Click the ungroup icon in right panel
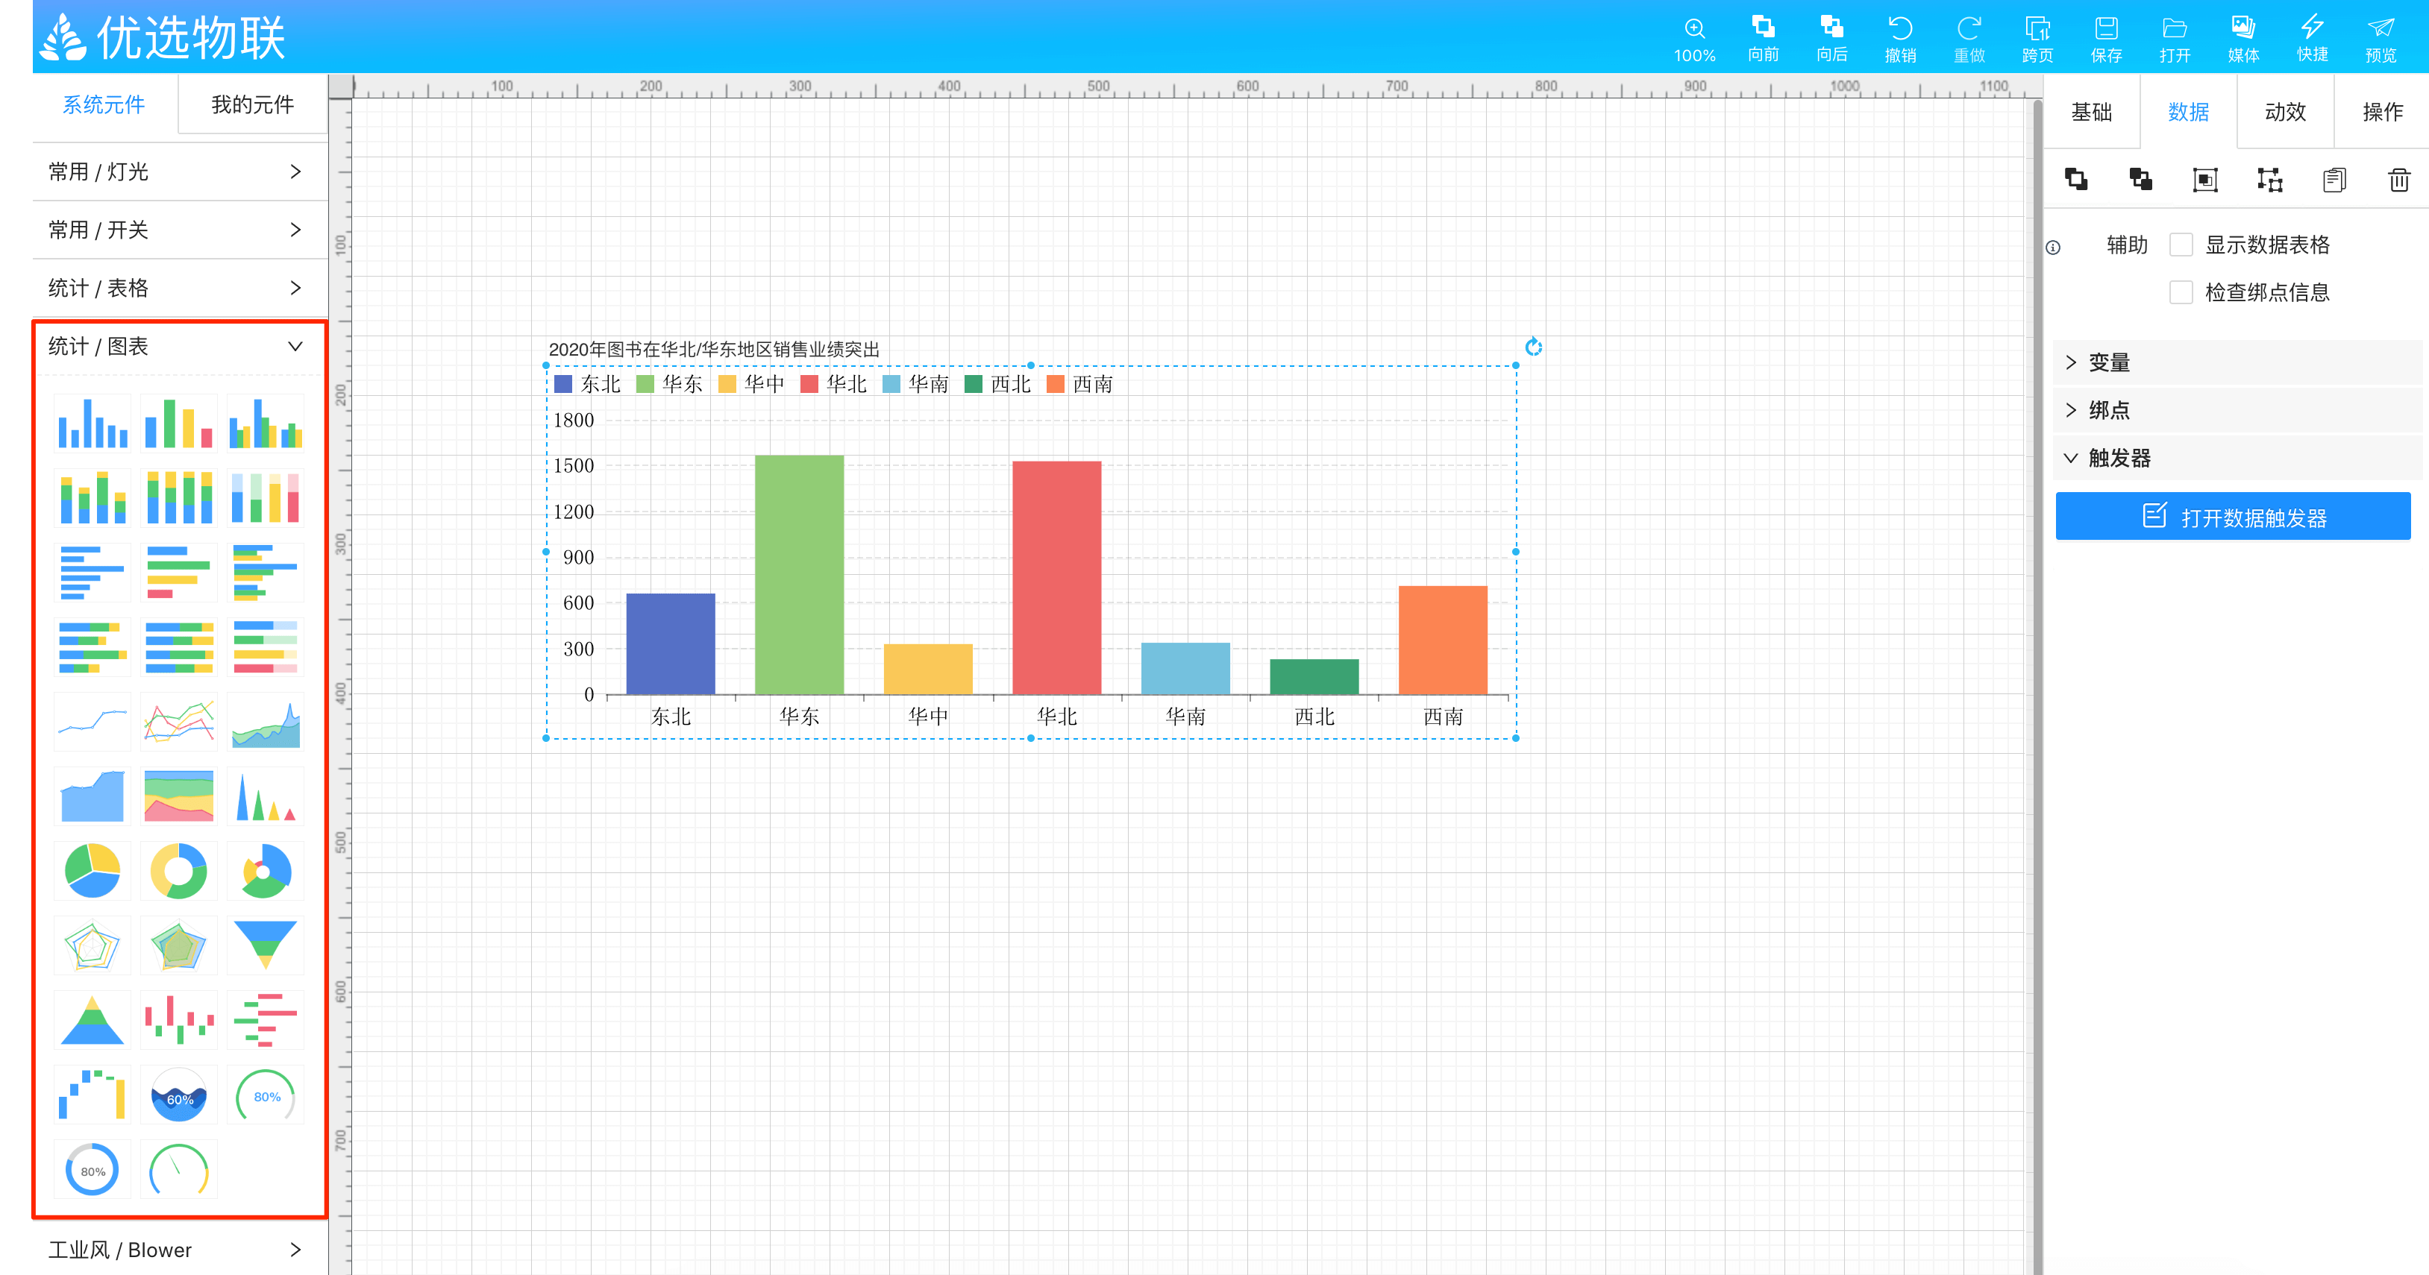2429x1275 pixels. click(2269, 179)
